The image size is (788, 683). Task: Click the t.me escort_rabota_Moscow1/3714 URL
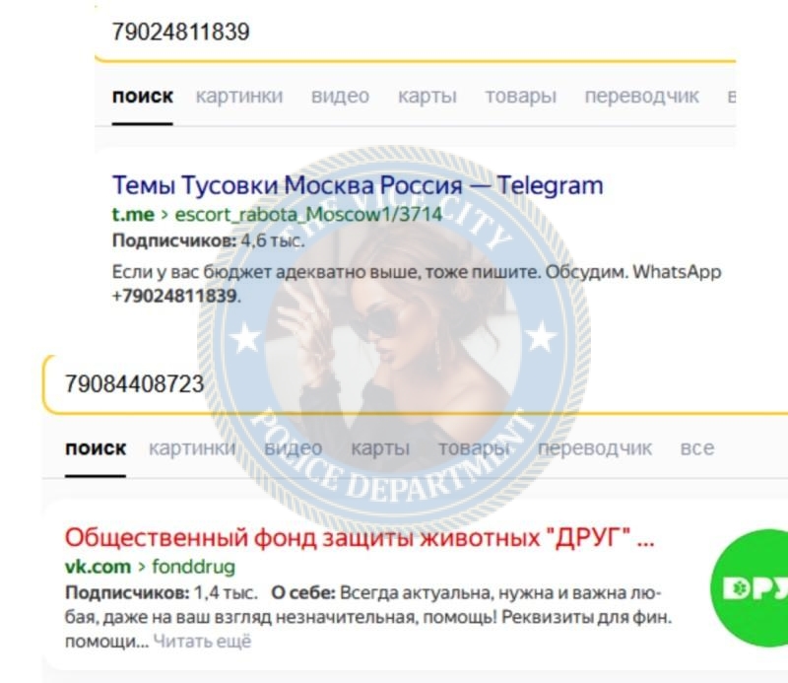tap(277, 215)
